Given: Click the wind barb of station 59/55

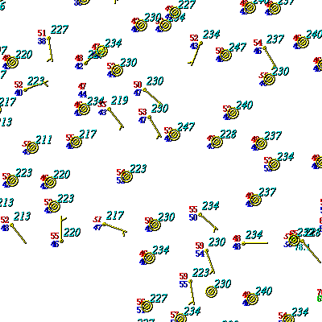Looking at the screenshot, I should point(192,292).
